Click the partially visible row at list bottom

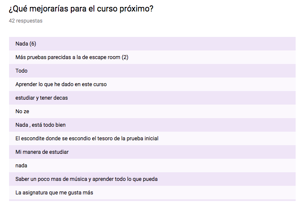[x=152, y=200]
